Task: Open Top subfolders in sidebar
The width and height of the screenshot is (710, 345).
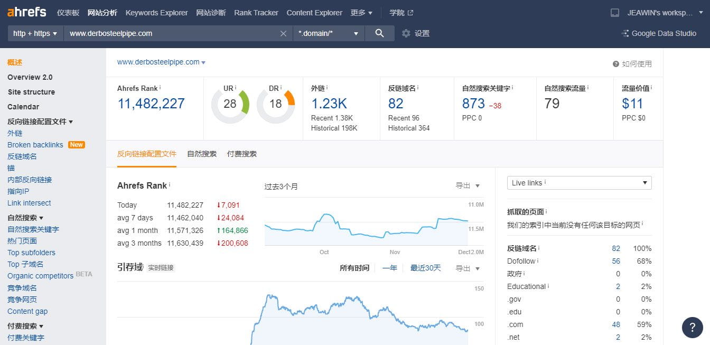Action: tap(31, 253)
